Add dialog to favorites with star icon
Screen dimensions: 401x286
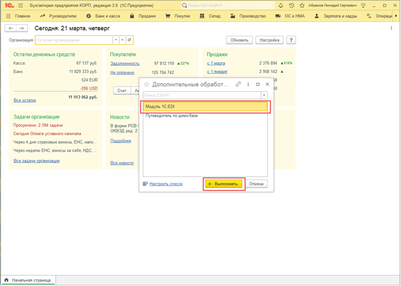147,84
